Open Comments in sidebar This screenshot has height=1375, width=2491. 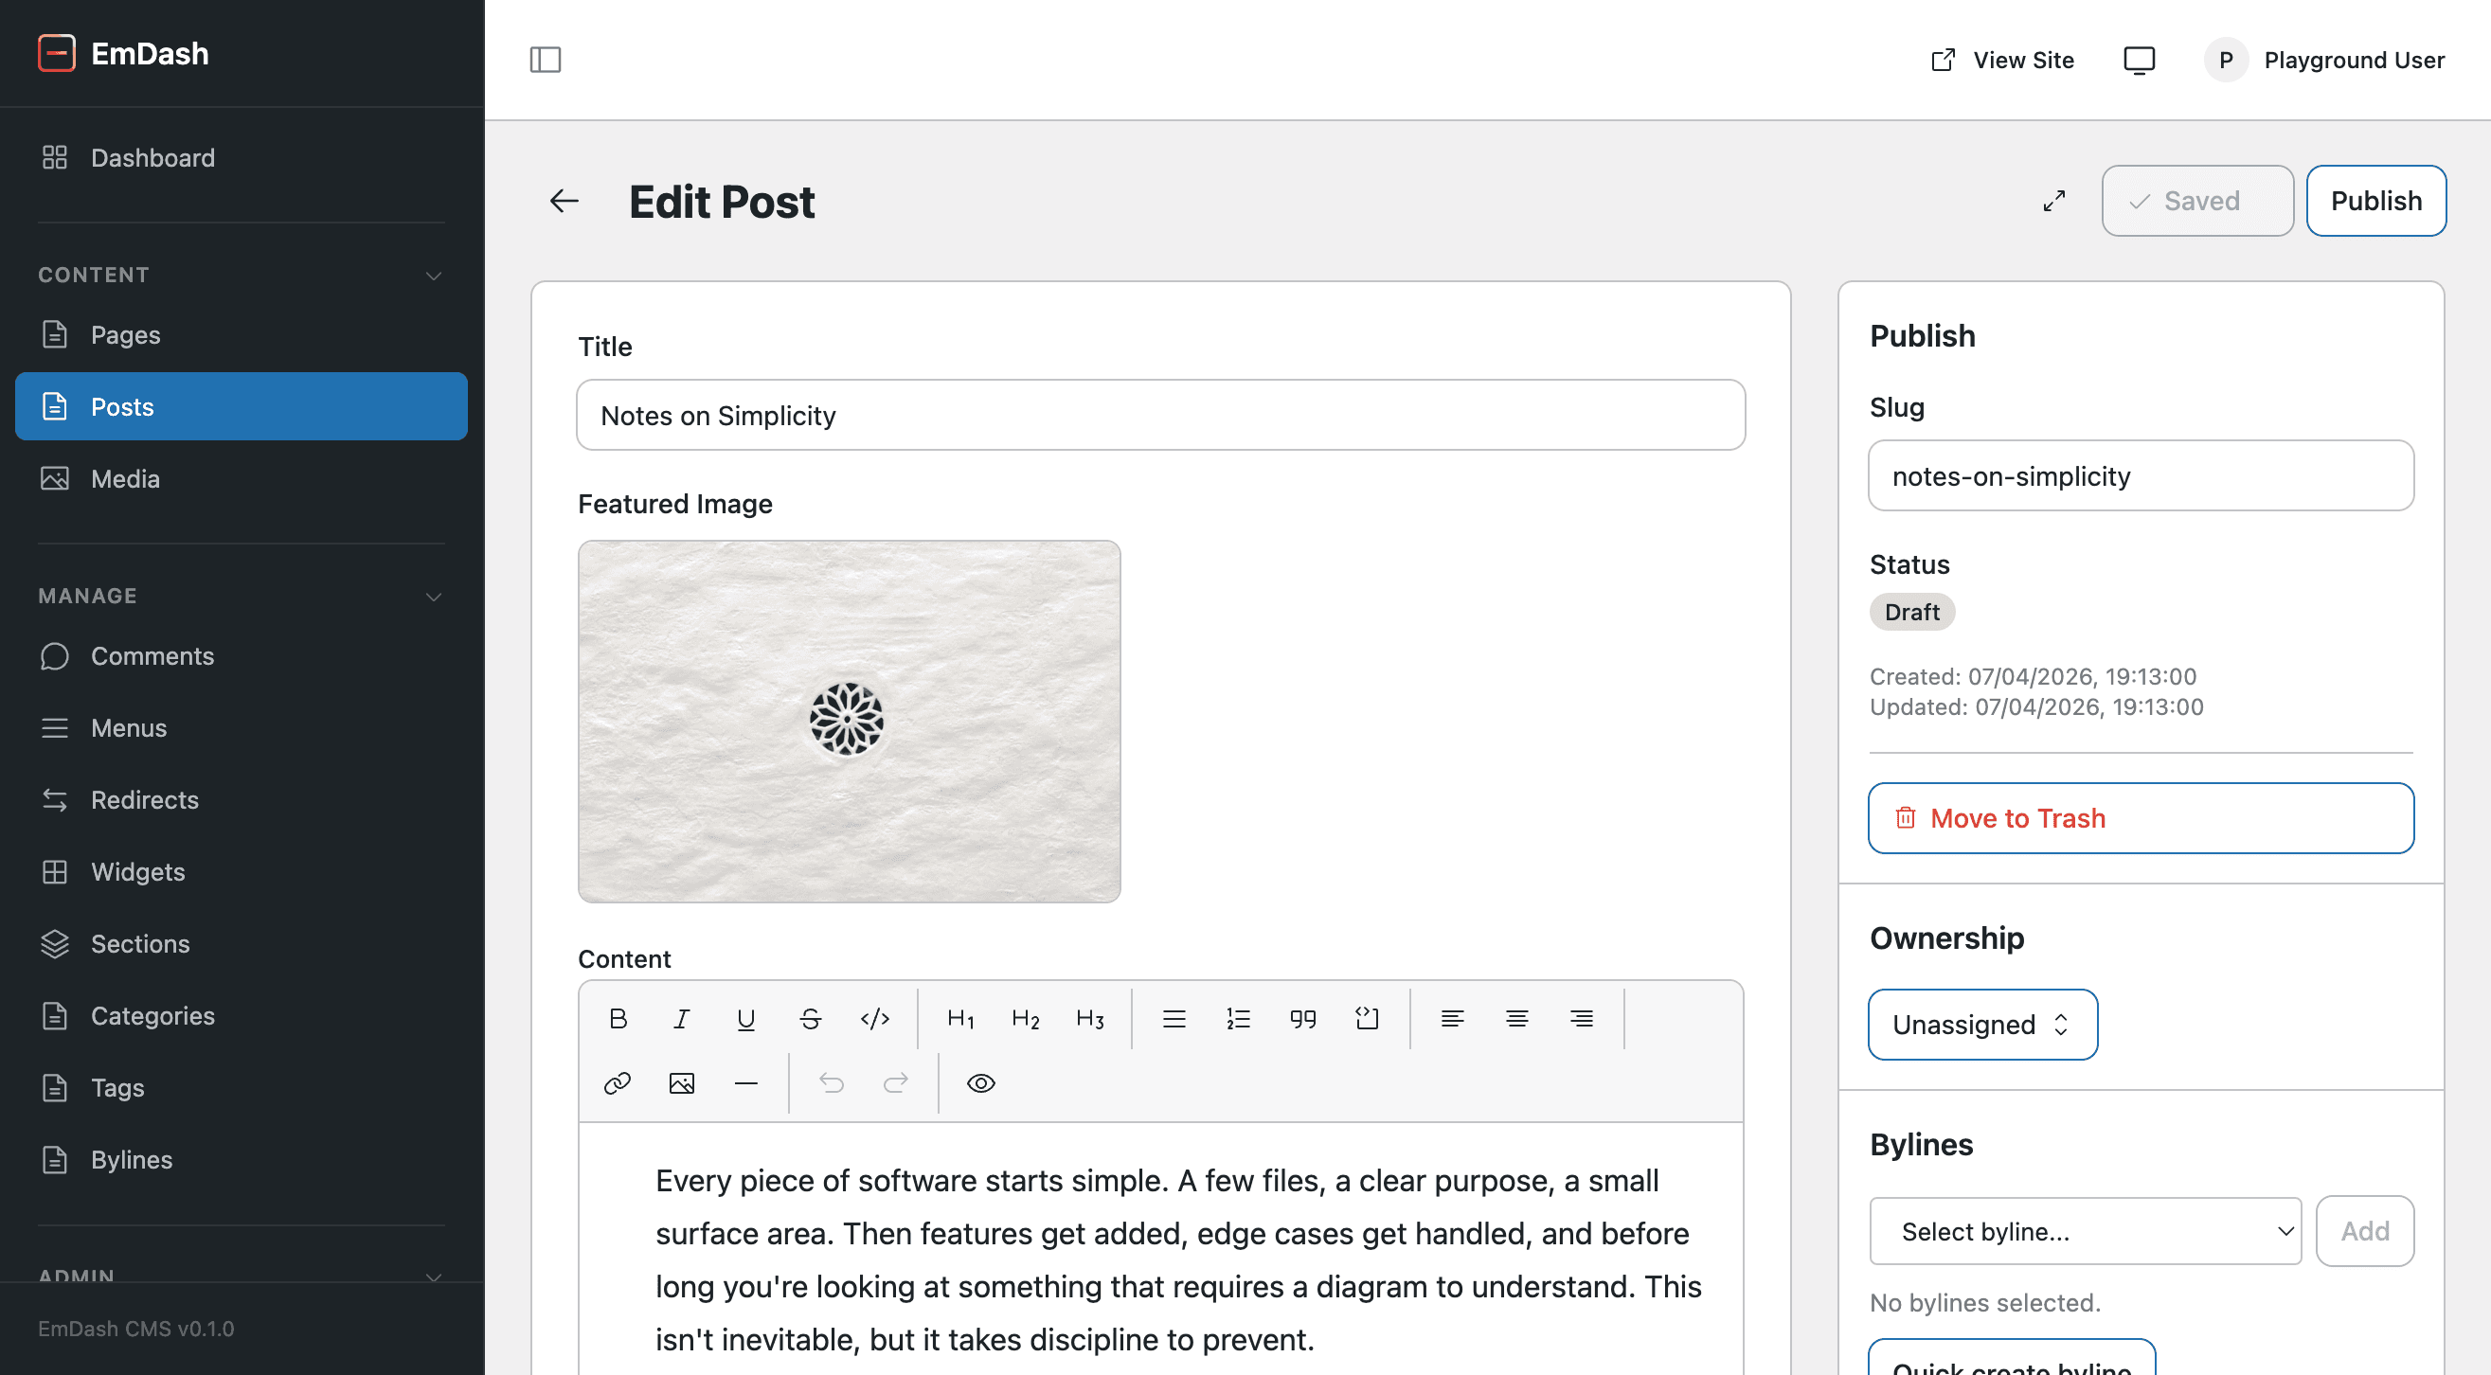(241, 655)
